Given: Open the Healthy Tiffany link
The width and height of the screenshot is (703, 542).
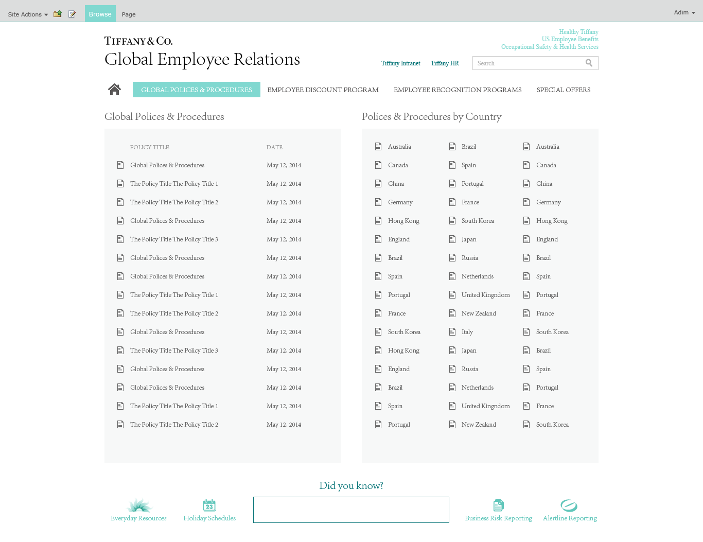Looking at the screenshot, I should click(578, 32).
